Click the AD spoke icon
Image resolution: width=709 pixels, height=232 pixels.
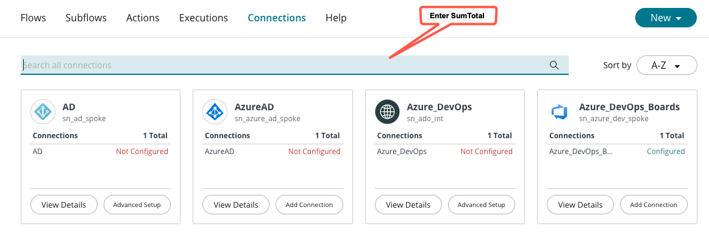pos(43,111)
